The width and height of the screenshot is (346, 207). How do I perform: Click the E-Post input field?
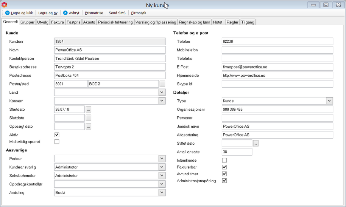[x=277, y=67]
